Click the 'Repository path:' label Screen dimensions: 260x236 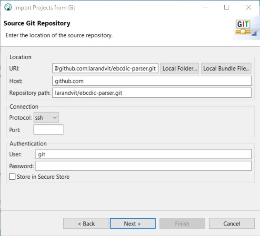(30, 93)
